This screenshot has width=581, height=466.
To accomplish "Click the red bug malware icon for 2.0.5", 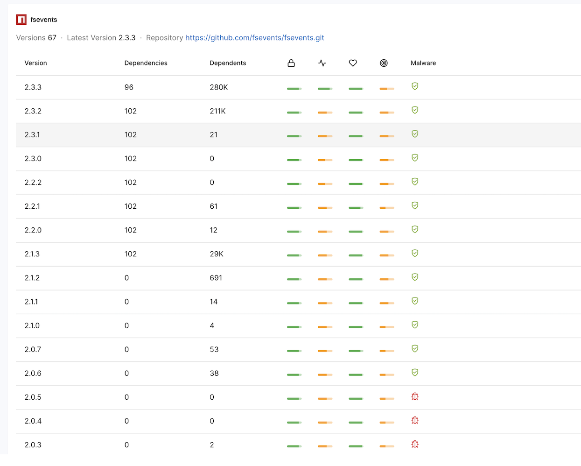I will point(414,396).
